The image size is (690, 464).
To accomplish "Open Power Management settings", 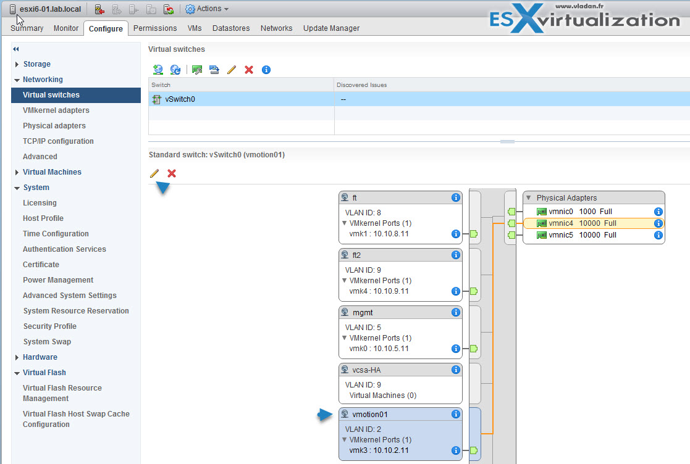I will coord(58,280).
